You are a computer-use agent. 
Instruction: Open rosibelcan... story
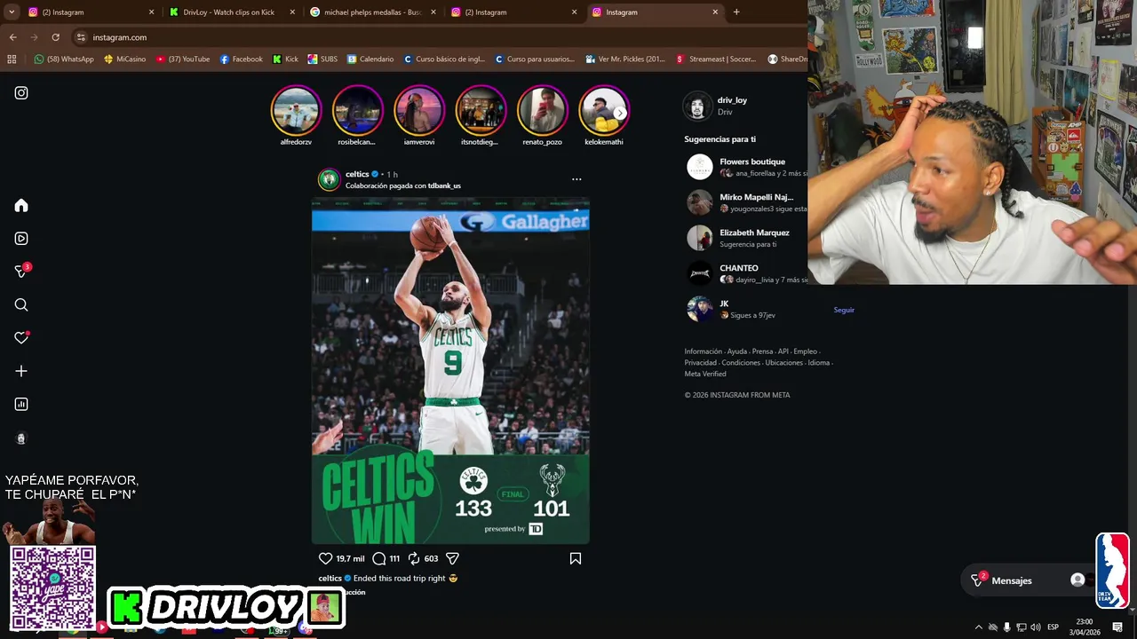pyautogui.click(x=357, y=110)
